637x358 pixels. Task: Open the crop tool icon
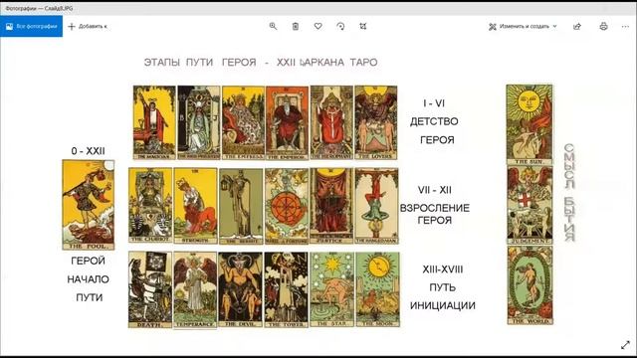pyautogui.click(x=362, y=27)
